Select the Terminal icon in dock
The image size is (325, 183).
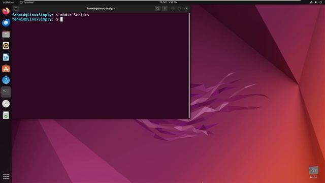pyautogui.click(x=6, y=92)
